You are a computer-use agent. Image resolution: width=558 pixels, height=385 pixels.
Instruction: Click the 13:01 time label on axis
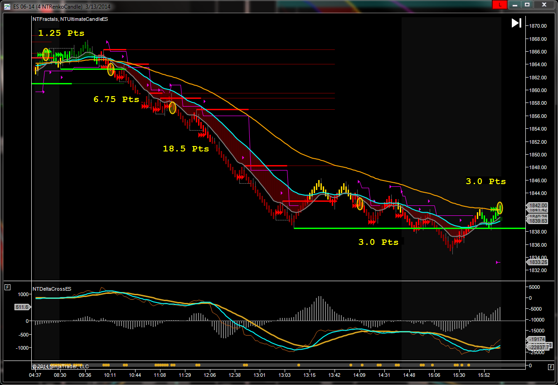pyautogui.click(x=259, y=375)
